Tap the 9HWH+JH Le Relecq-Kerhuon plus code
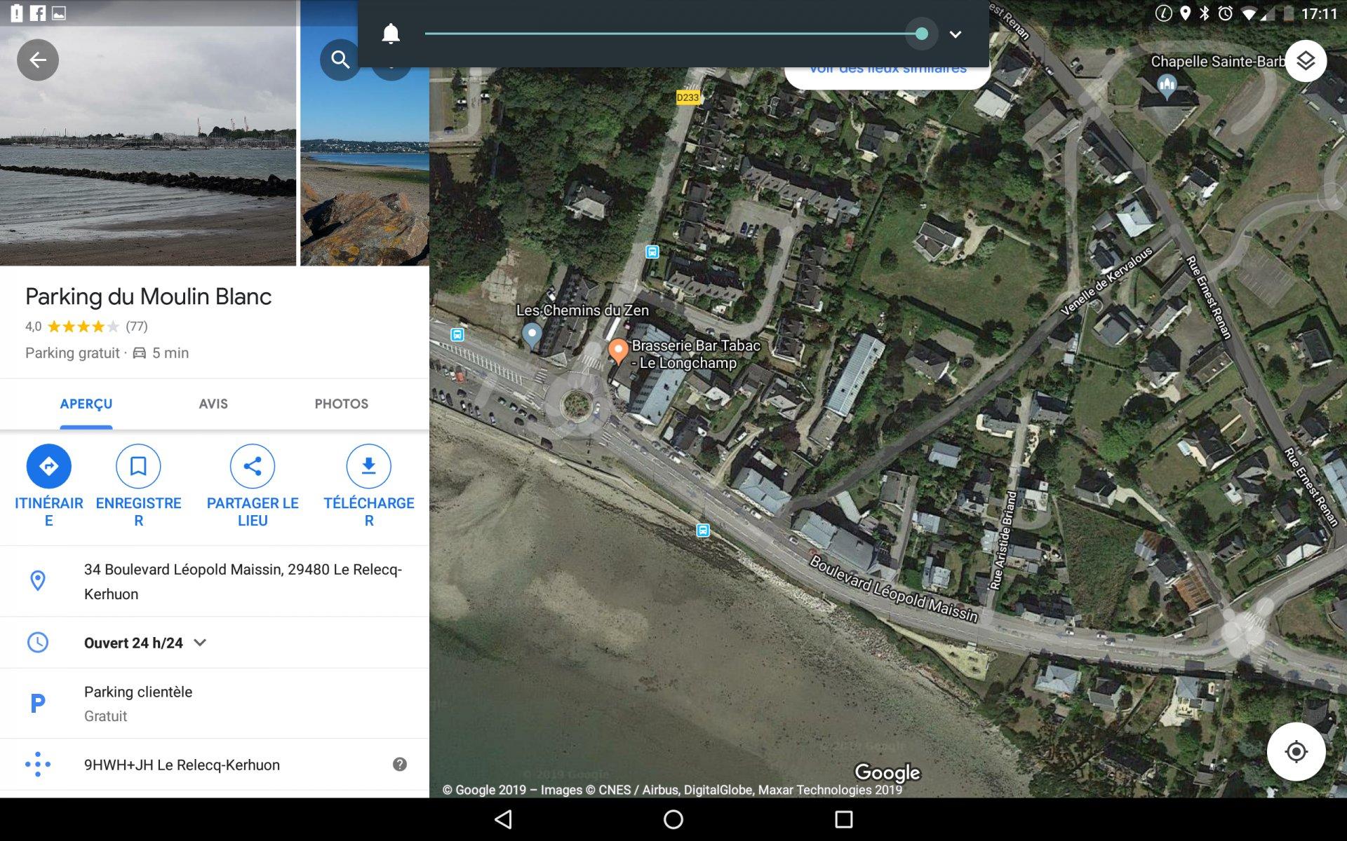 click(x=182, y=765)
